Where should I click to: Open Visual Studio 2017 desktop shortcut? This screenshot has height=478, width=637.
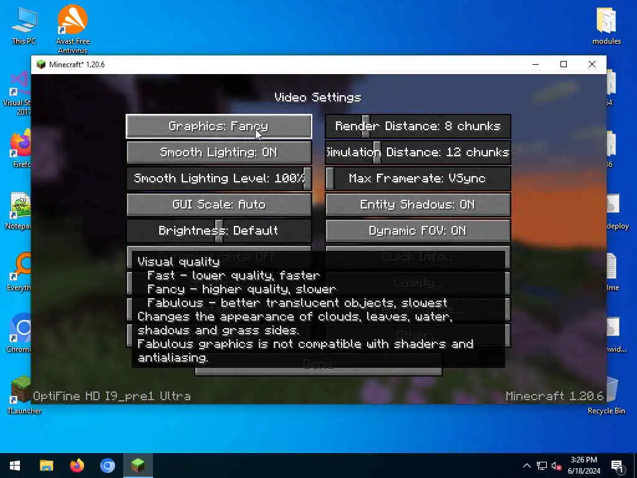[x=18, y=93]
